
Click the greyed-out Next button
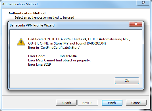tap(88, 103)
